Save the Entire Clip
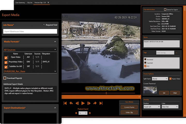Image resolution: width=186 pixels, height=124 pixels. (x=129, y=112)
